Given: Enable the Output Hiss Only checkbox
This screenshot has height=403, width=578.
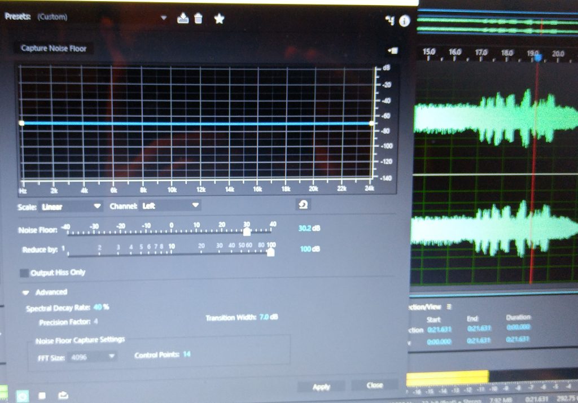Looking at the screenshot, I should 24,273.
